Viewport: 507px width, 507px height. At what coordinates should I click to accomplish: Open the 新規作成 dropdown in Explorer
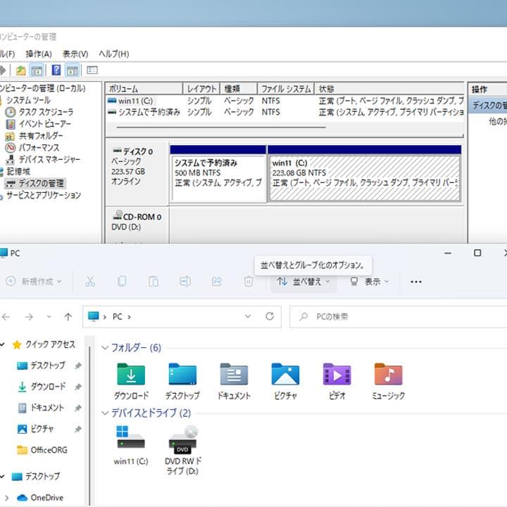coord(35,282)
